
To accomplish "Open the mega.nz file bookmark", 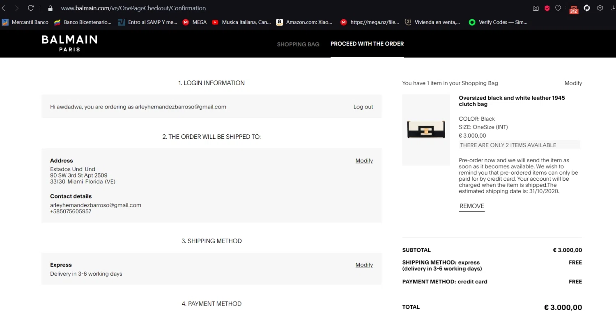I will pyautogui.click(x=370, y=22).
